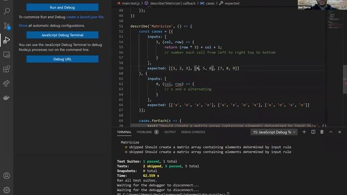Click the 'Ran all test suites.' terminal line
This screenshot has height=195, width=347.
[137, 180]
